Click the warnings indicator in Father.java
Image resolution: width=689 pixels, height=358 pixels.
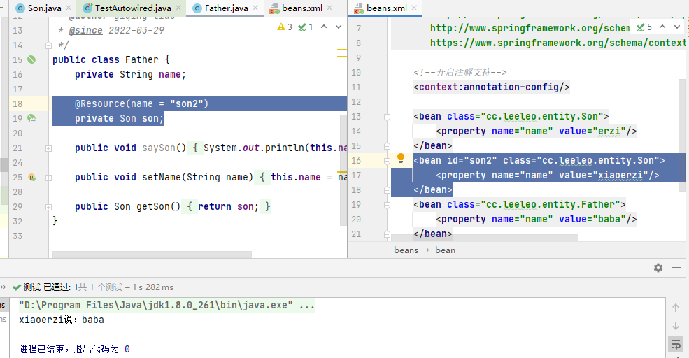(285, 27)
